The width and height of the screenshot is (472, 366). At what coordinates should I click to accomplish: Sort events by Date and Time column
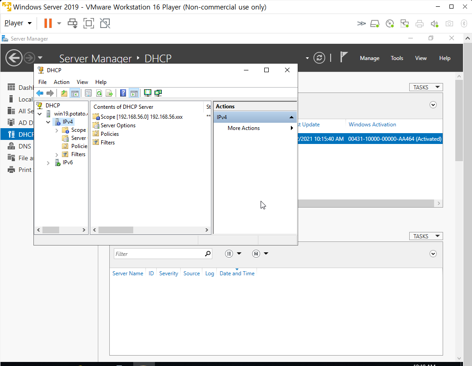coord(237,273)
